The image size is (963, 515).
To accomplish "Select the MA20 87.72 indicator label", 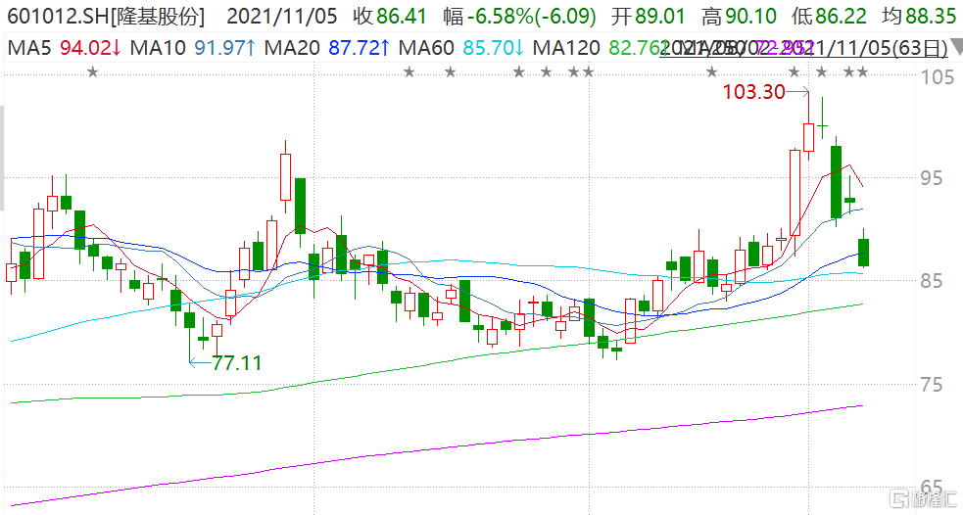I will [327, 47].
